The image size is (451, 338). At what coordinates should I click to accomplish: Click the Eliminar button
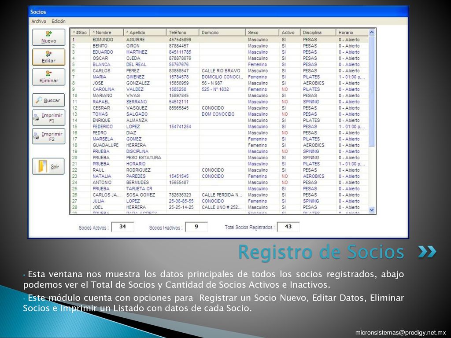[x=48, y=77]
